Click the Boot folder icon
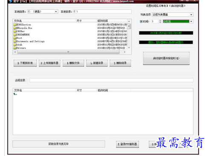 point(15,38)
